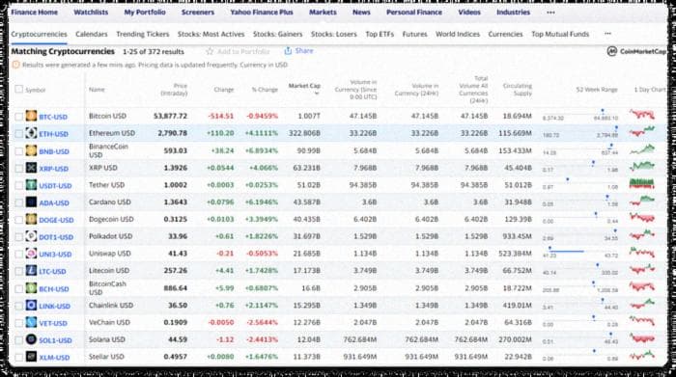Open the Tether coin icon for USDT-USD
The image size is (676, 377).
[x=31, y=185]
